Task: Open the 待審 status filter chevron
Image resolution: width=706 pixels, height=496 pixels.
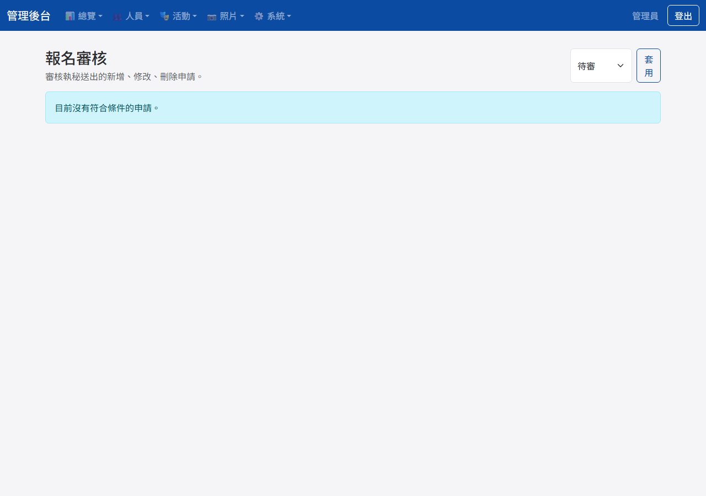Action: pos(621,66)
